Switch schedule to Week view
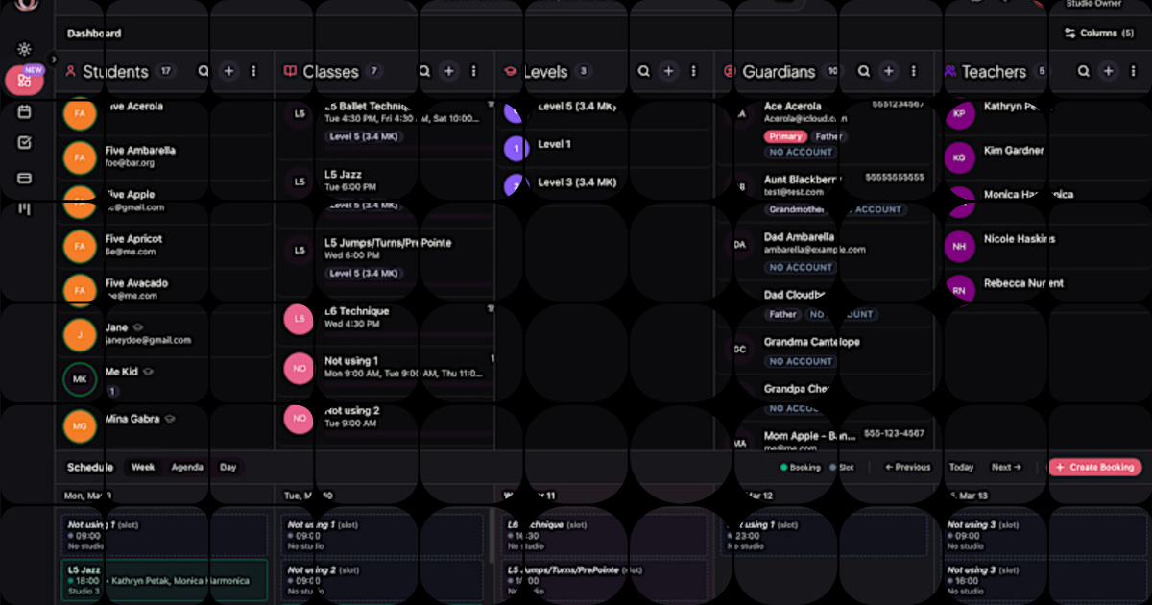 coord(143,467)
